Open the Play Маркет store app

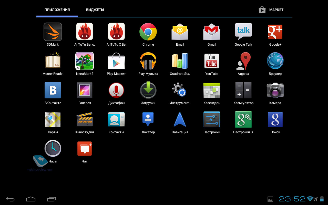point(116,61)
